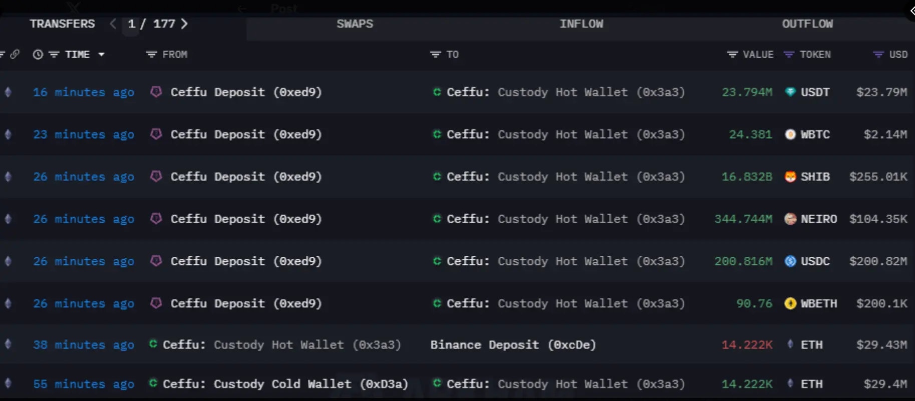Click the green Ceffu custody icon beside Custody Hot Wallet
Viewport: 915px width, 401px height.
[x=436, y=92]
